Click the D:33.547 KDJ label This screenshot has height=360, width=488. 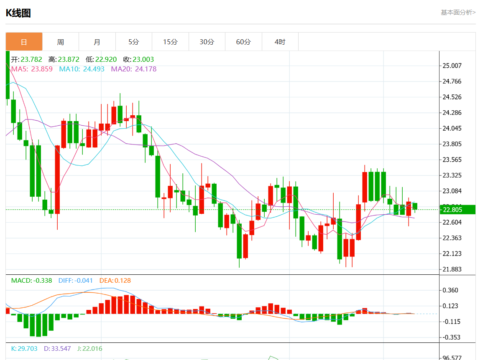tap(57, 348)
